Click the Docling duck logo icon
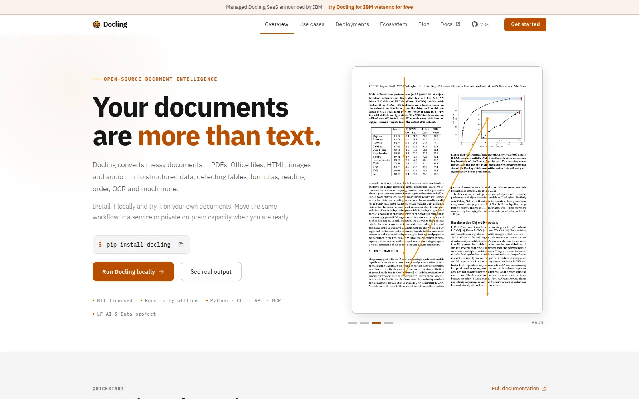The width and height of the screenshot is (639, 399). tap(97, 24)
